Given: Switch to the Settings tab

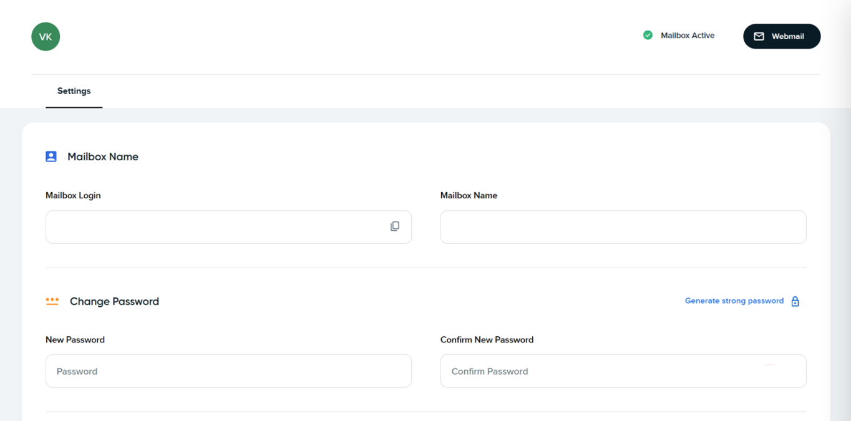Looking at the screenshot, I should (x=74, y=91).
